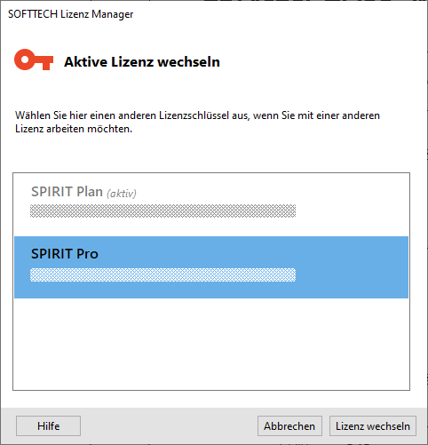Click blank space beside SPIRIT Plan key
The height and width of the screenshot is (445, 428).
tap(353, 211)
